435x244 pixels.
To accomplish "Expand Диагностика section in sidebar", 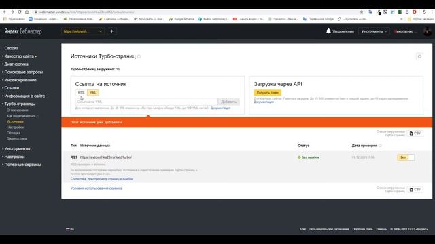I will pos(16,64).
